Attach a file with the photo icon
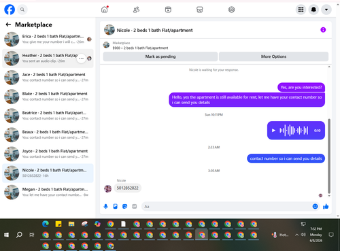The height and width of the screenshot is (251, 340). pos(115,206)
